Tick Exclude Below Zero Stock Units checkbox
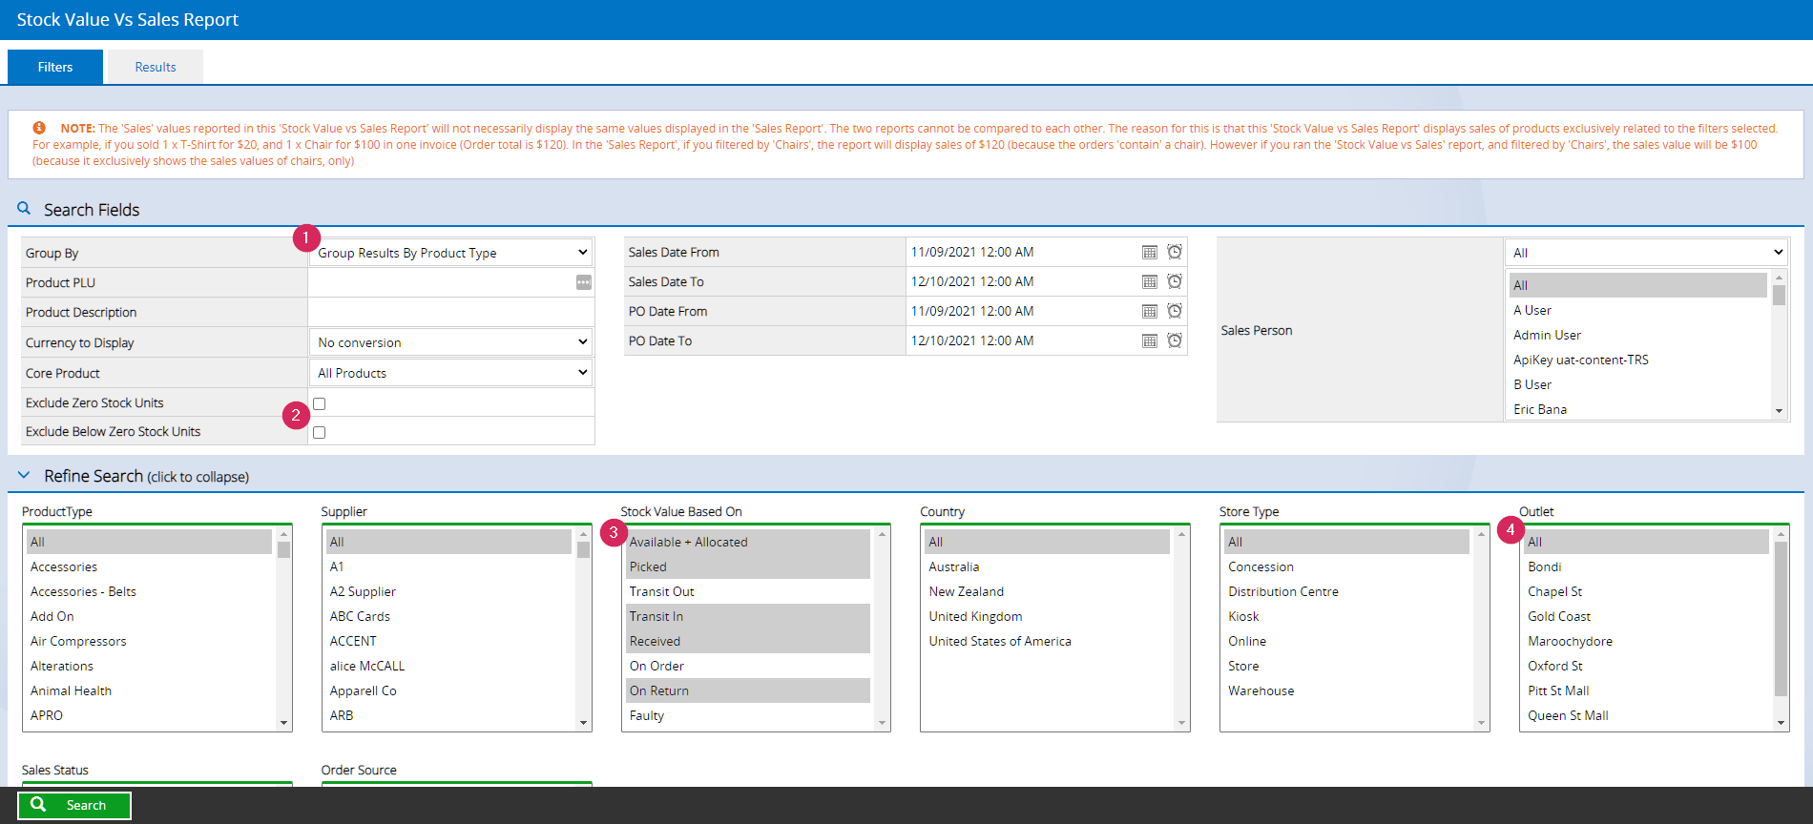Screen dimensions: 1813x824 tap(320, 432)
